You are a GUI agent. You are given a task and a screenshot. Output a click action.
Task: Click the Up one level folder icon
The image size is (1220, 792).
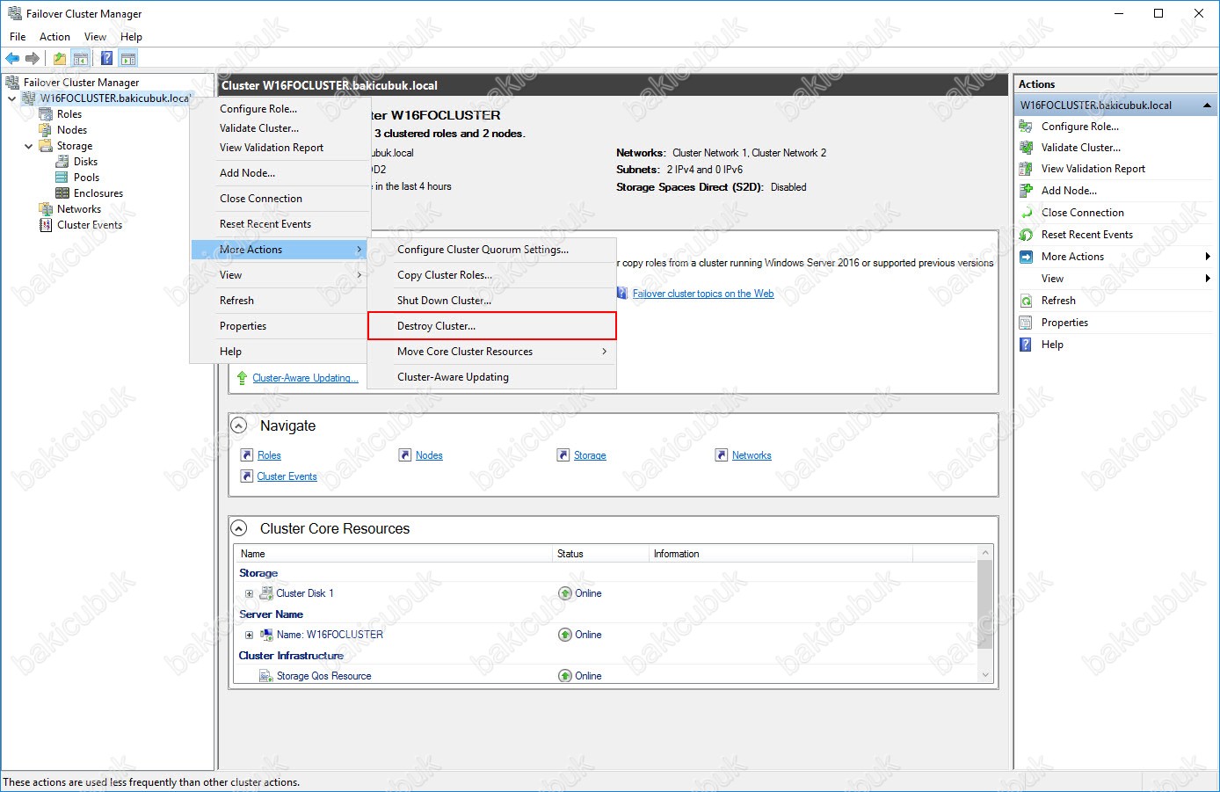[x=59, y=59]
